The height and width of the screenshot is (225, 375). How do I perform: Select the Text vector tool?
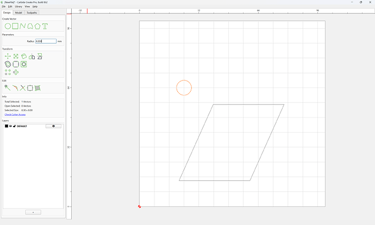point(45,26)
